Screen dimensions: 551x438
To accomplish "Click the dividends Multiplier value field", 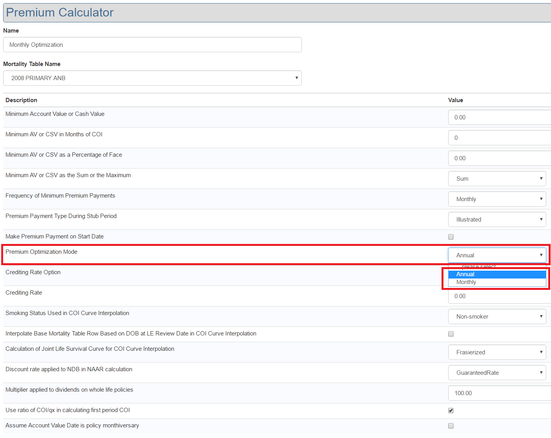I will (498, 393).
